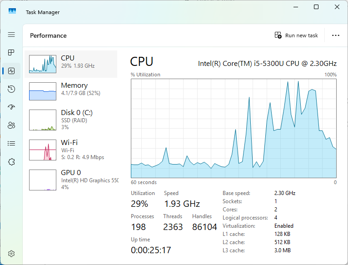Open the Startup apps page icon
This screenshot has height=265, width=348.
[11, 107]
